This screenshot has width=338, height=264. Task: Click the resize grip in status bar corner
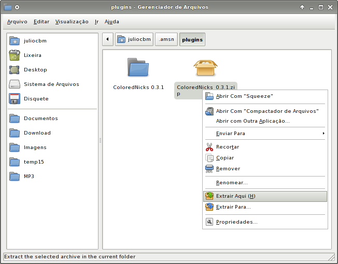tap(331, 257)
